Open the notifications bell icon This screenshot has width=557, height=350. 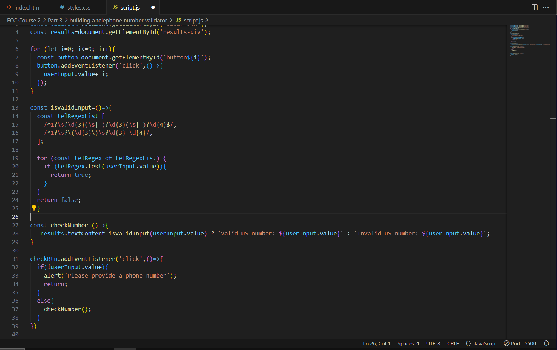[x=546, y=343]
